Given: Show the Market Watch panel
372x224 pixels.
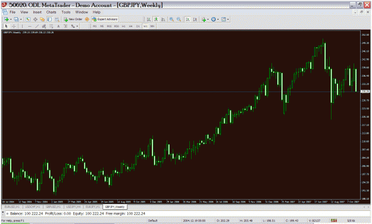Looking at the screenshot, I should point(28,19).
